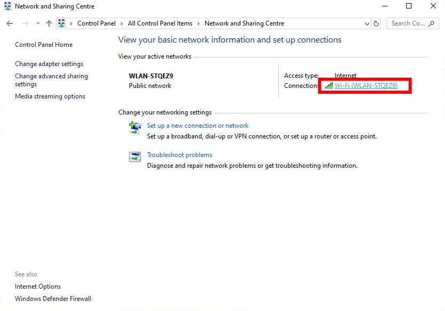The height and width of the screenshot is (311, 445).
Task: Refresh the Network and Sharing Centre page
Action: click(x=376, y=24)
